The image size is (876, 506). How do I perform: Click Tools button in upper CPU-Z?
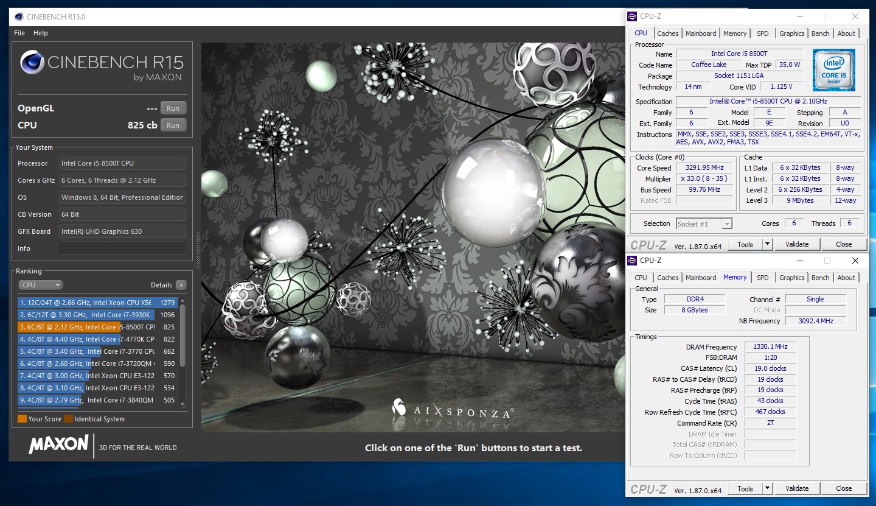(x=745, y=244)
